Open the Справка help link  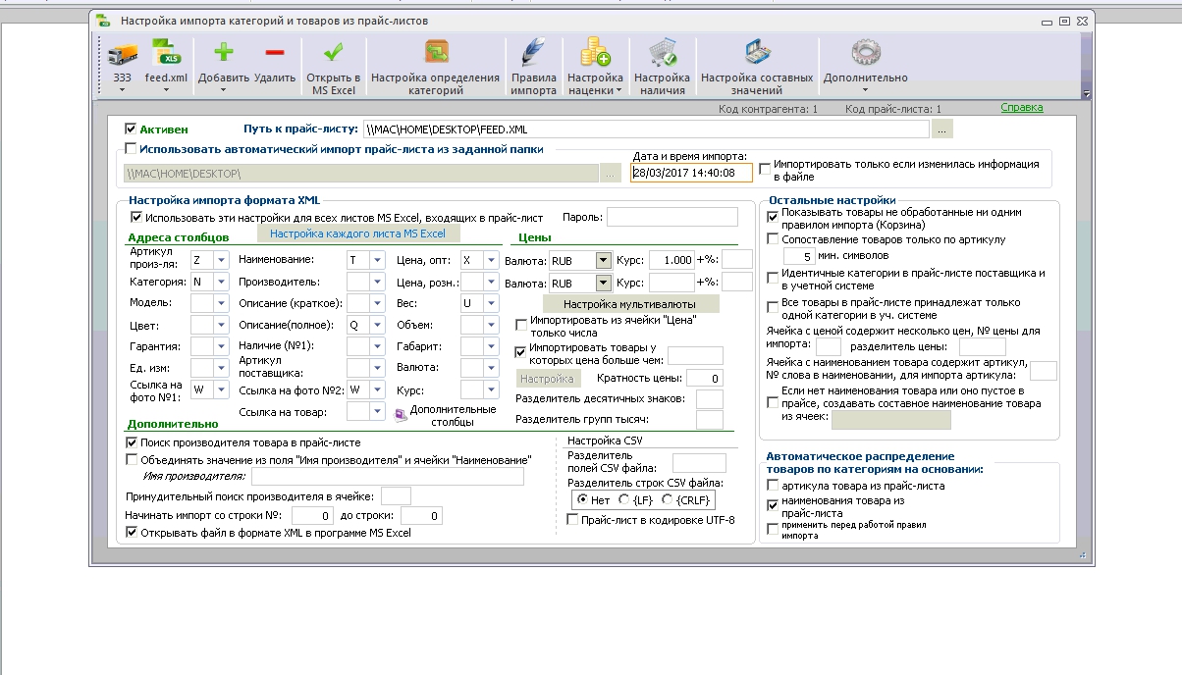1022,108
